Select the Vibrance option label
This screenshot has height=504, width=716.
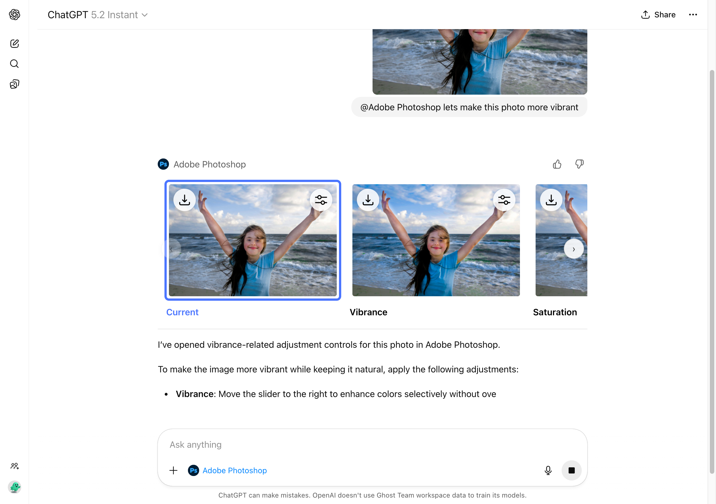tap(368, 312)
